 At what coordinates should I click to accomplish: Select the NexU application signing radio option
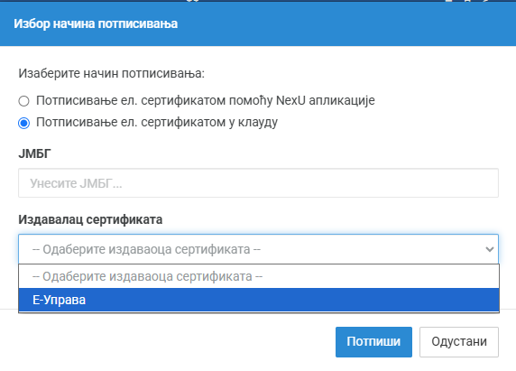point(23,101)
